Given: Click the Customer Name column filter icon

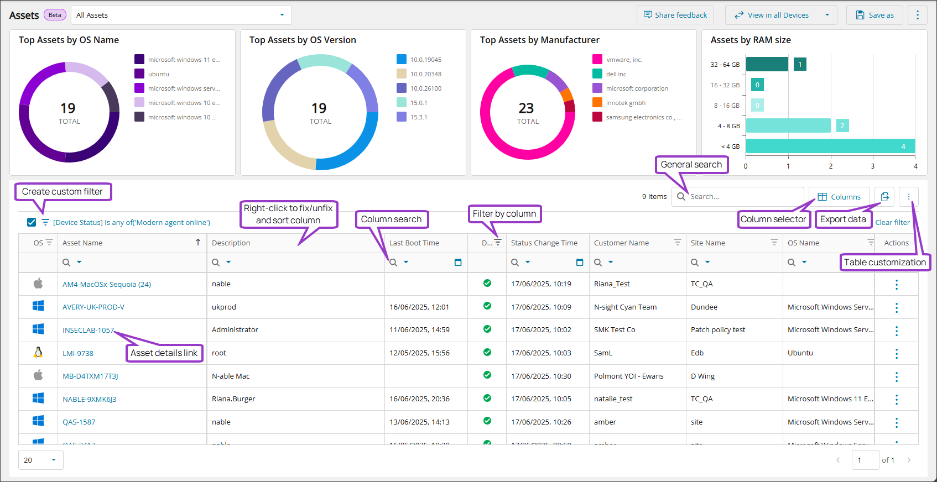Looking at the screenshot, I should 677,243.
